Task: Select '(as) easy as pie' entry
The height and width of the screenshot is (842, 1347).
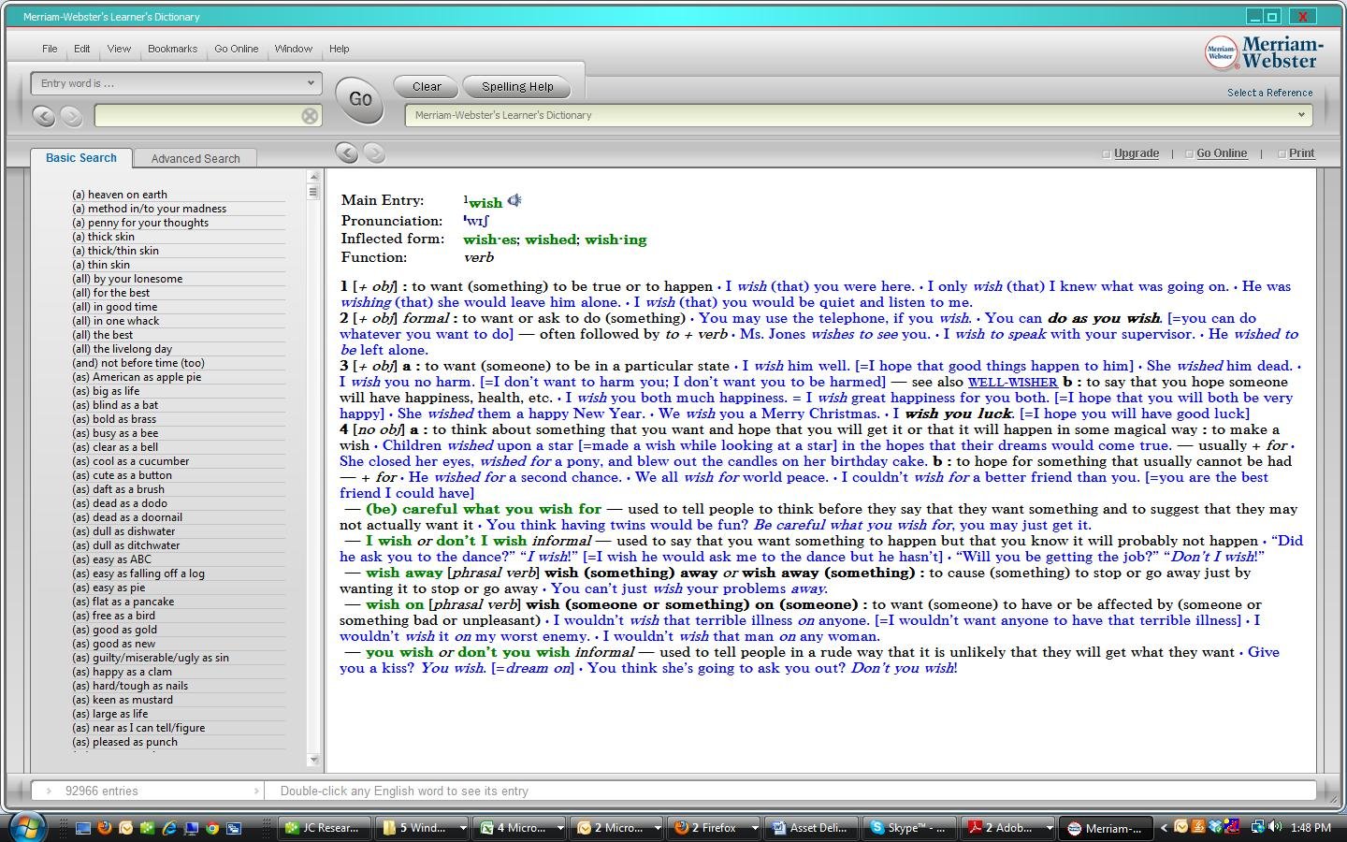Action: tap(109, 588)
